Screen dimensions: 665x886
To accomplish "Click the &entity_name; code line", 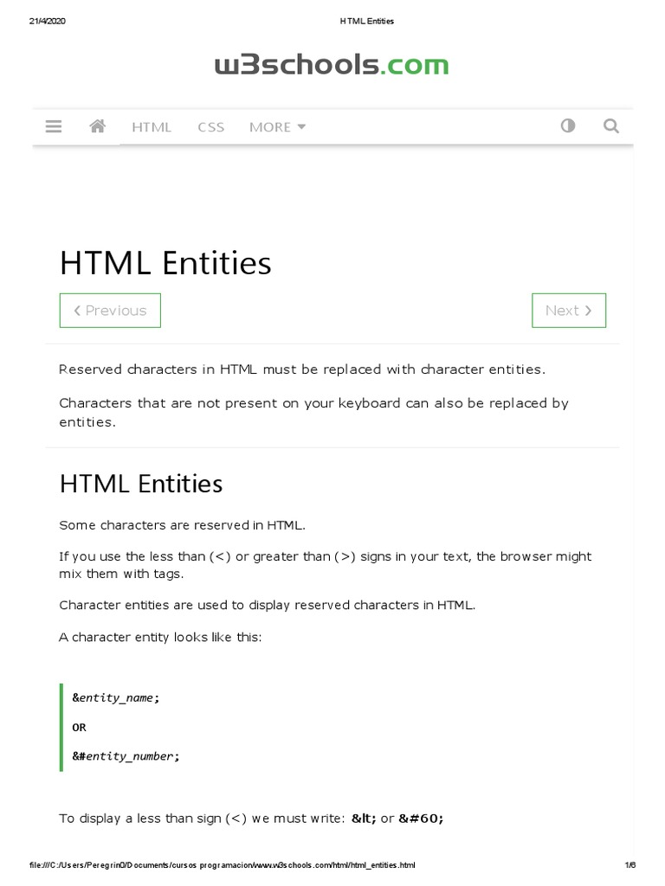I will pos(116,697).
